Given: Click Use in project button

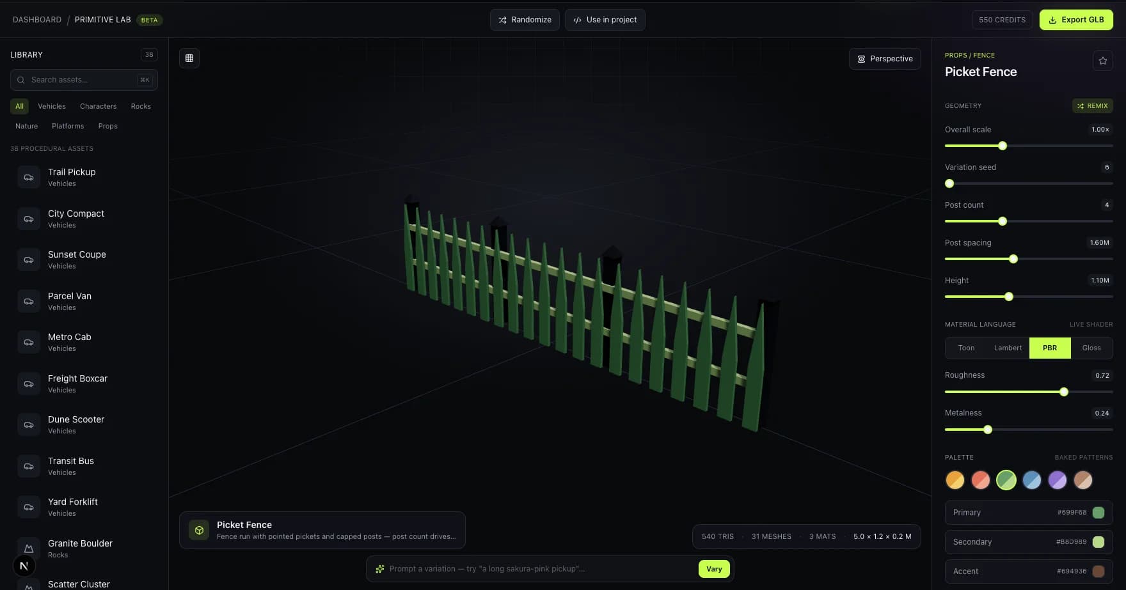Looking at the screenshot, I should 605,20.
